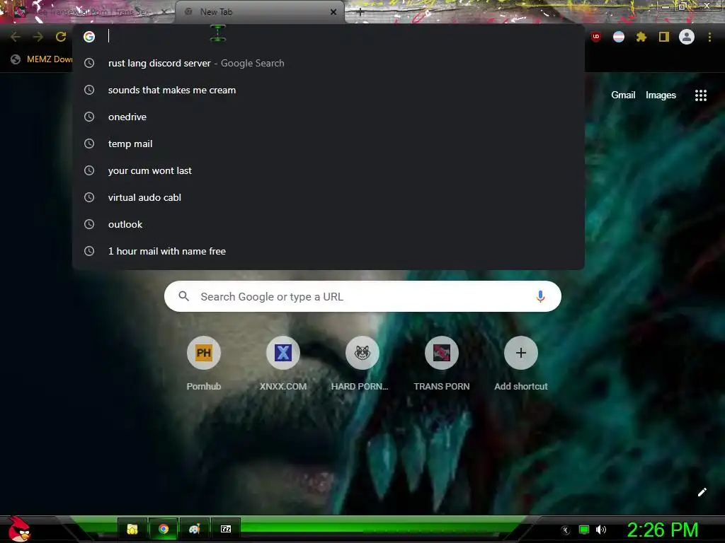Select '1 hour mail with name free' suggestion

[329, 251]
